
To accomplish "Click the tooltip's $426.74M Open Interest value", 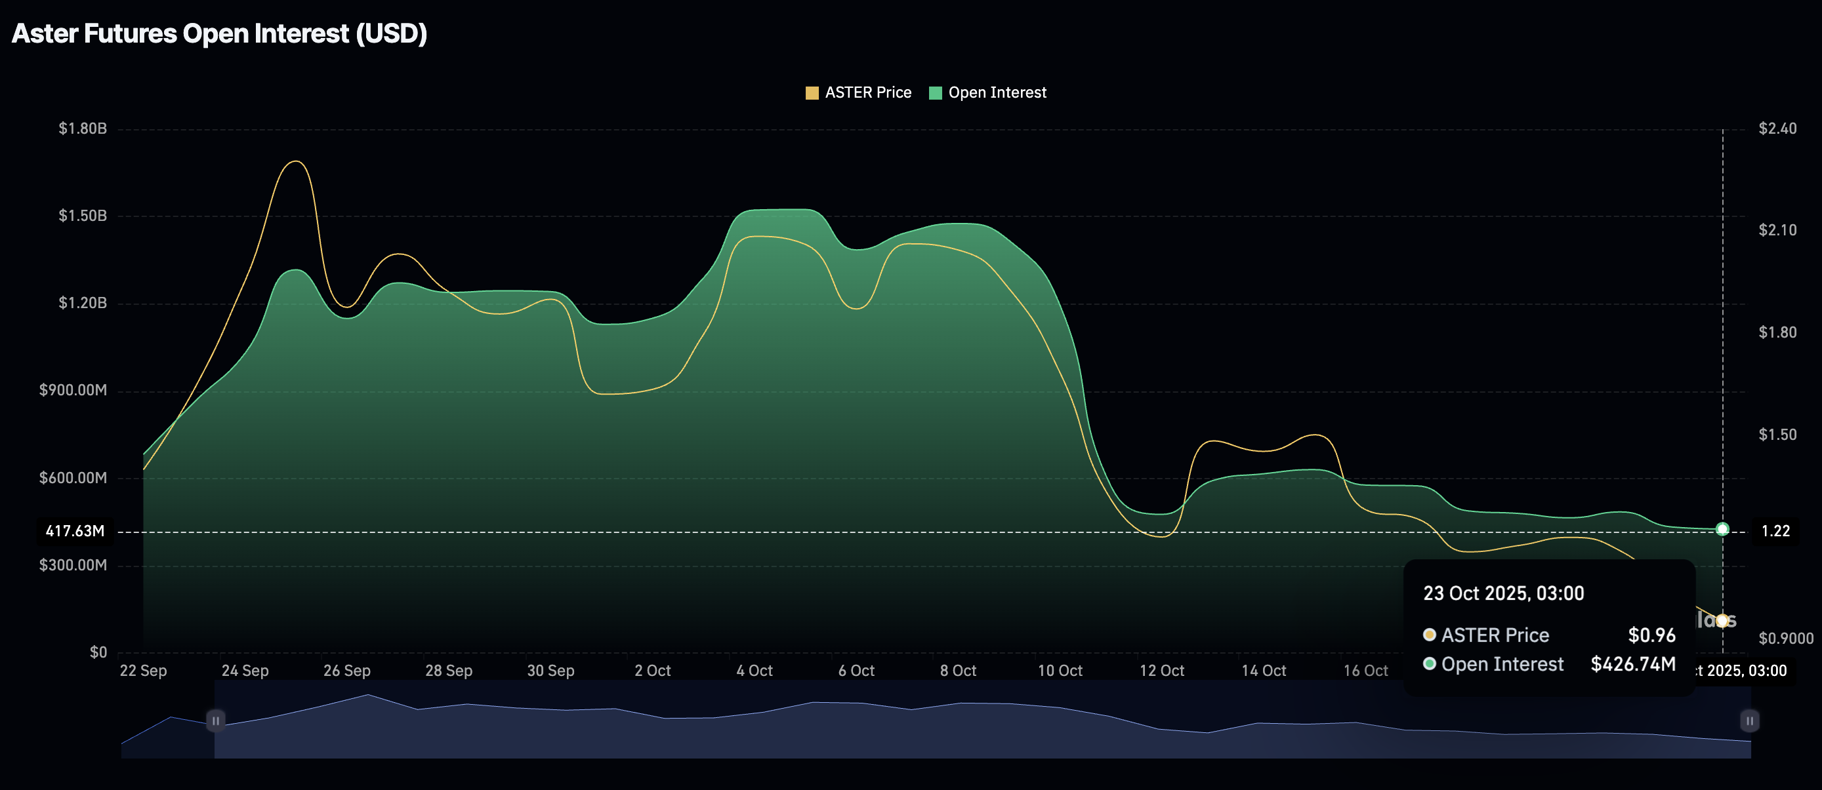I will (1632, 663).
